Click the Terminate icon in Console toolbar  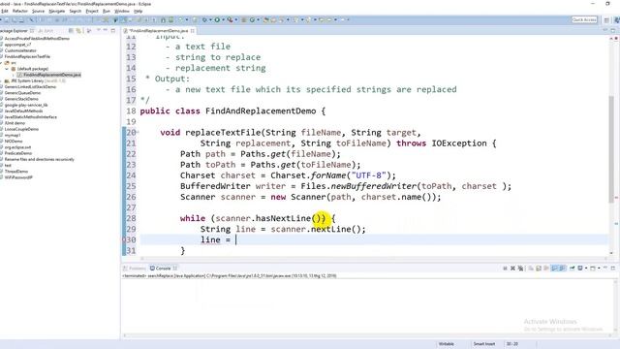coord(505,269)
